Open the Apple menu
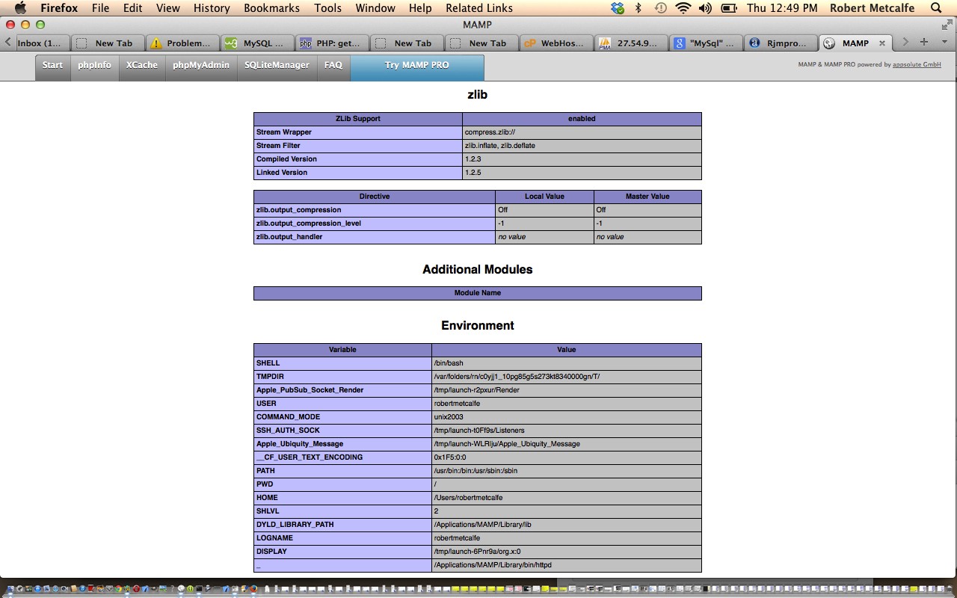The image size is (957, 598). coord(20,8)
